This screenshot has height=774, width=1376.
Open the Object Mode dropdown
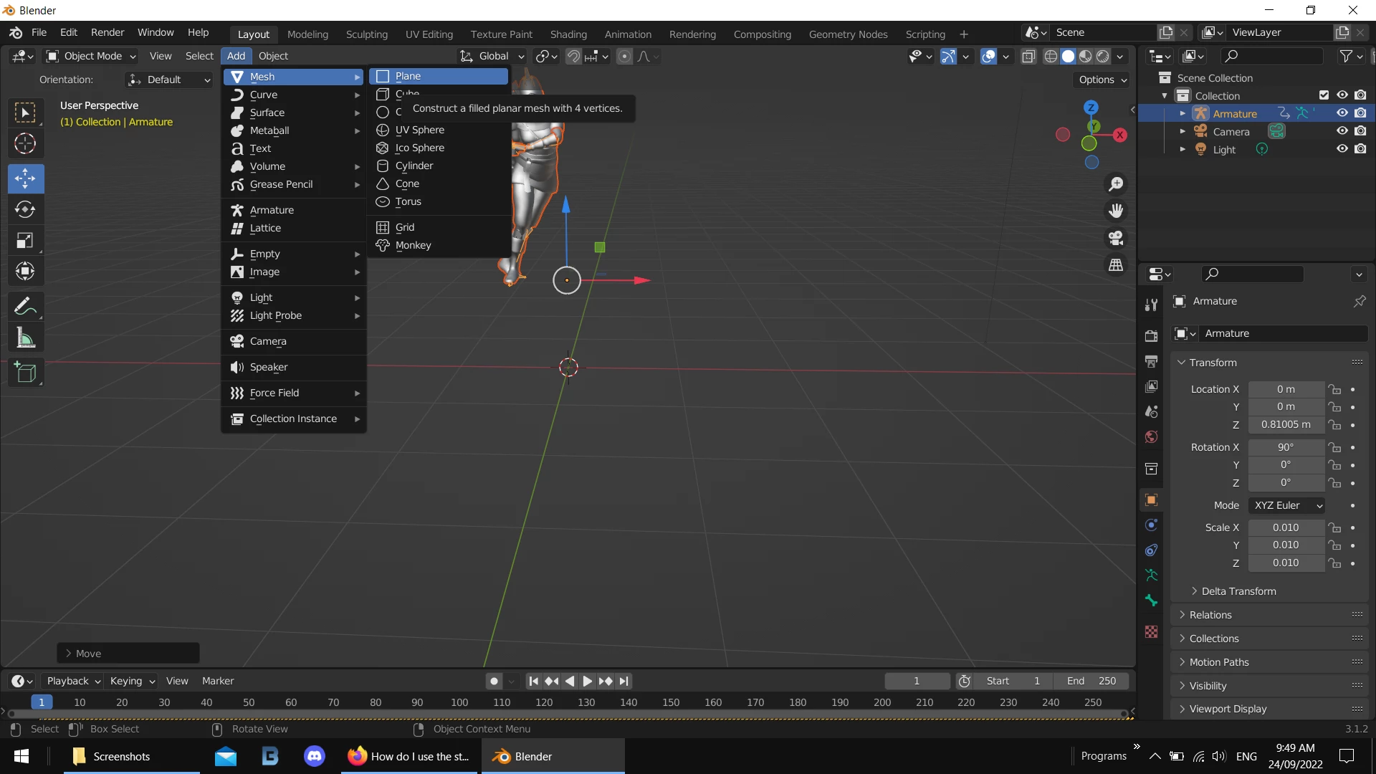coord(92,56)
